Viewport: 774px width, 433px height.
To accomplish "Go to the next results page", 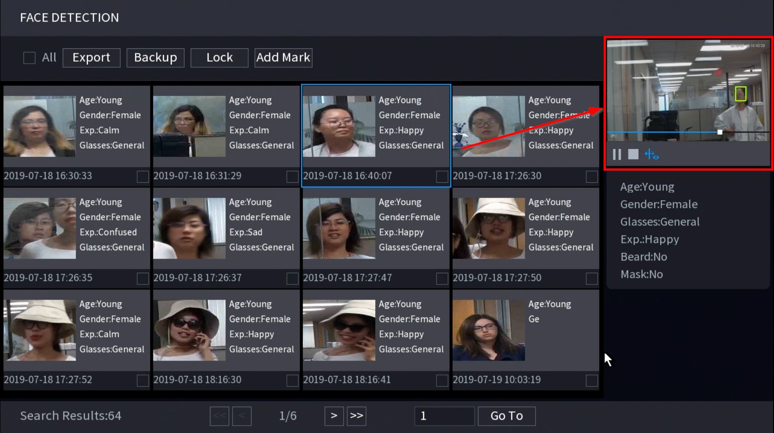I will [334, 416].
